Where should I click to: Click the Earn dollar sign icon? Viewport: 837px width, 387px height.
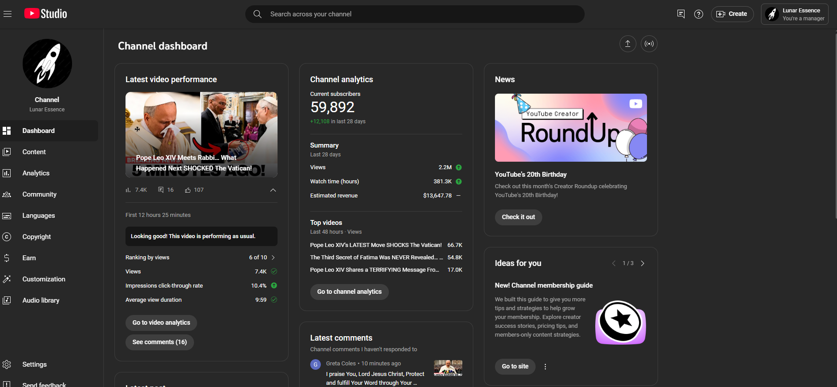point(7,258)
